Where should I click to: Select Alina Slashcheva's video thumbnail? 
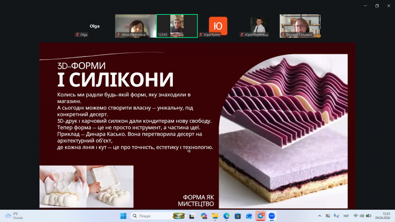(136, 26)
